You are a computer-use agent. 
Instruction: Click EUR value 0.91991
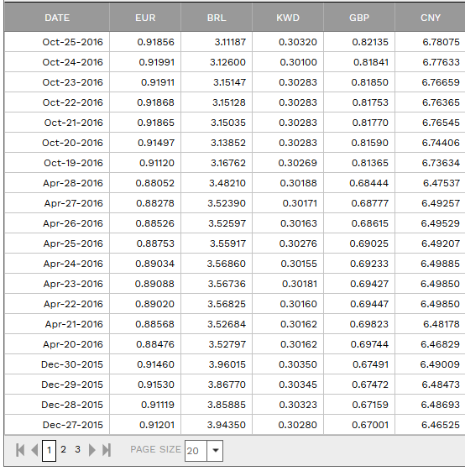click(x=156, y=62)
